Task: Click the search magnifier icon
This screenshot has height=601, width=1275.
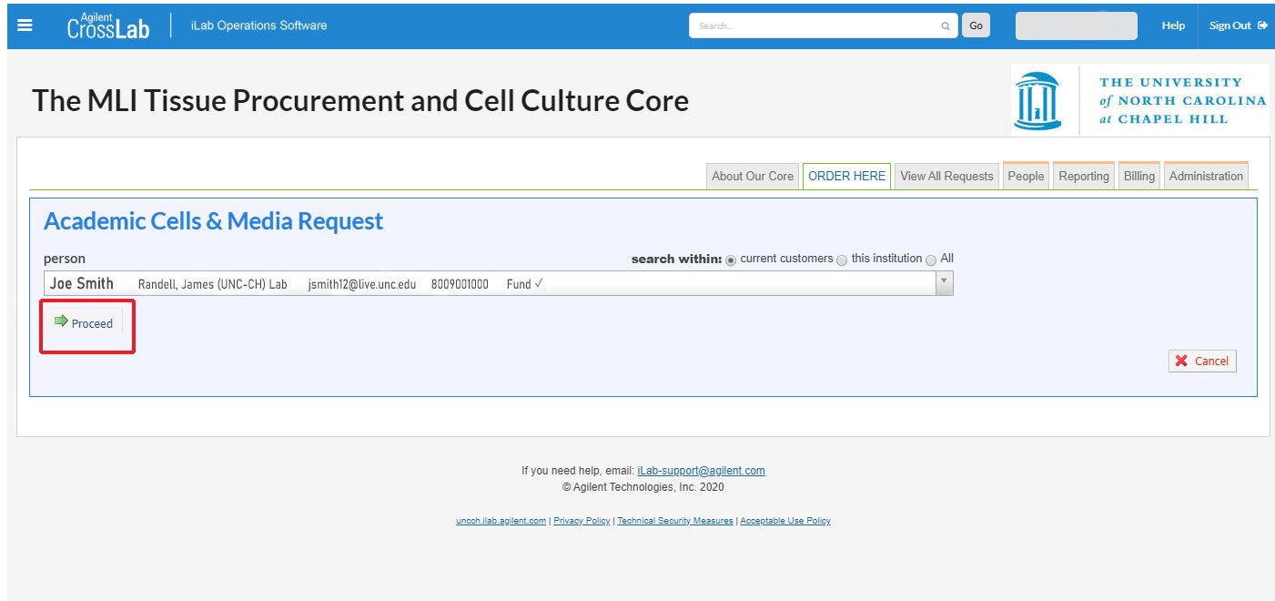Action: (946, 26)
